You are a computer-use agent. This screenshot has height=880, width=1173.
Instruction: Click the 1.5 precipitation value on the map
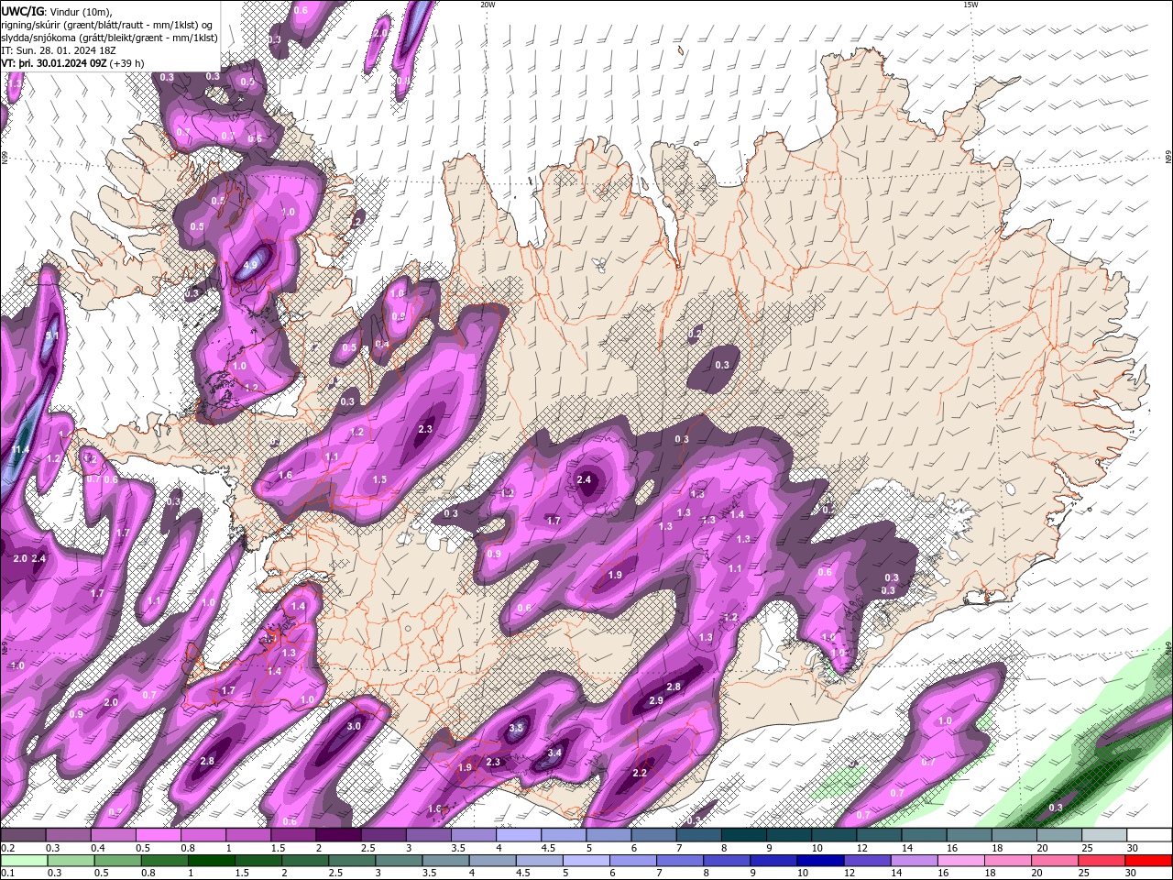379,479
